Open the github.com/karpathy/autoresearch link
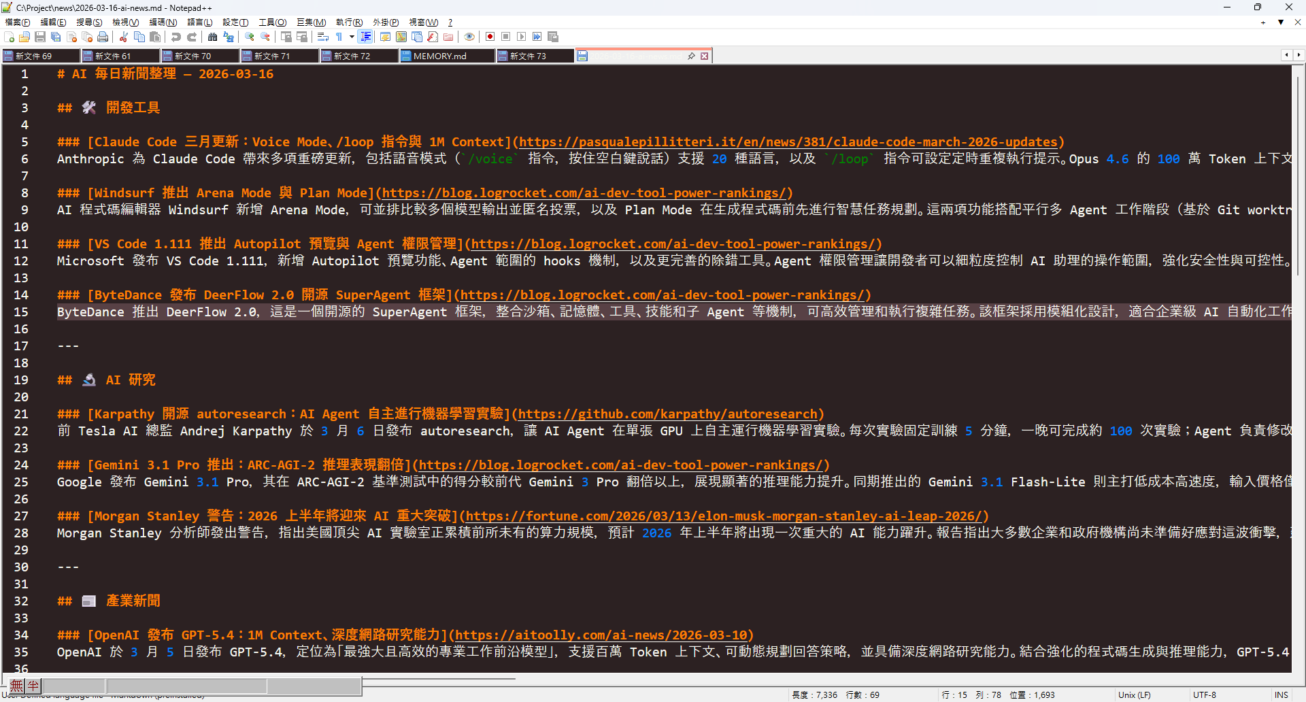Screen dimensions: 1306x702 [x=667, y=414]
